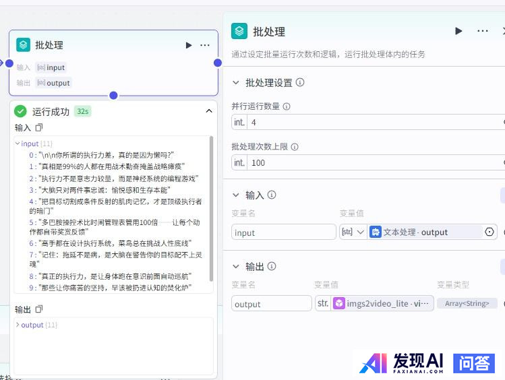The height and width of the screenshot is (380, 505).
Task: Collapse the 输出 section in right panel
Action: (236, 266)
